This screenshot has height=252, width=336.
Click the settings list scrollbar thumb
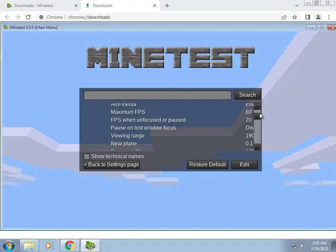pyautogui.click(x=257, y=116)
